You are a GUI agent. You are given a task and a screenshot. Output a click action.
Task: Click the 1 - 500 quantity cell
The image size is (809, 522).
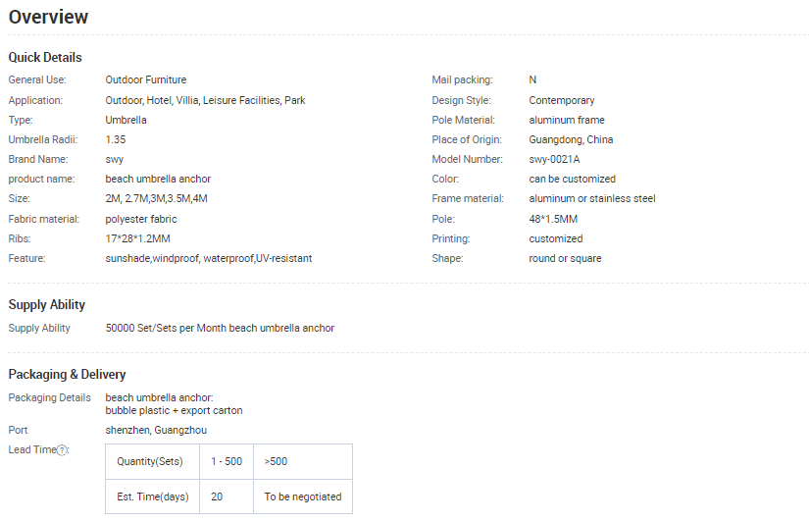coord(227,461)
